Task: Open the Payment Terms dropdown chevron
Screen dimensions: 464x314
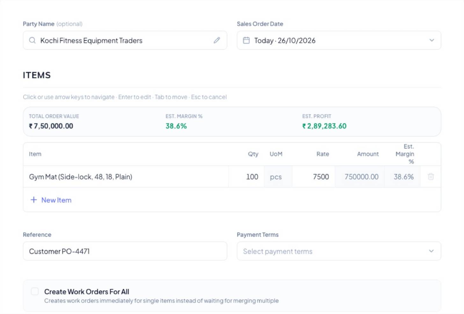Action: click(x=431, y=251)
